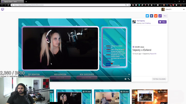Image resolution: width=186 pixels, height=104 pixels.
Task: Click the round pink-orange extension icon
Action: point(145,5)
